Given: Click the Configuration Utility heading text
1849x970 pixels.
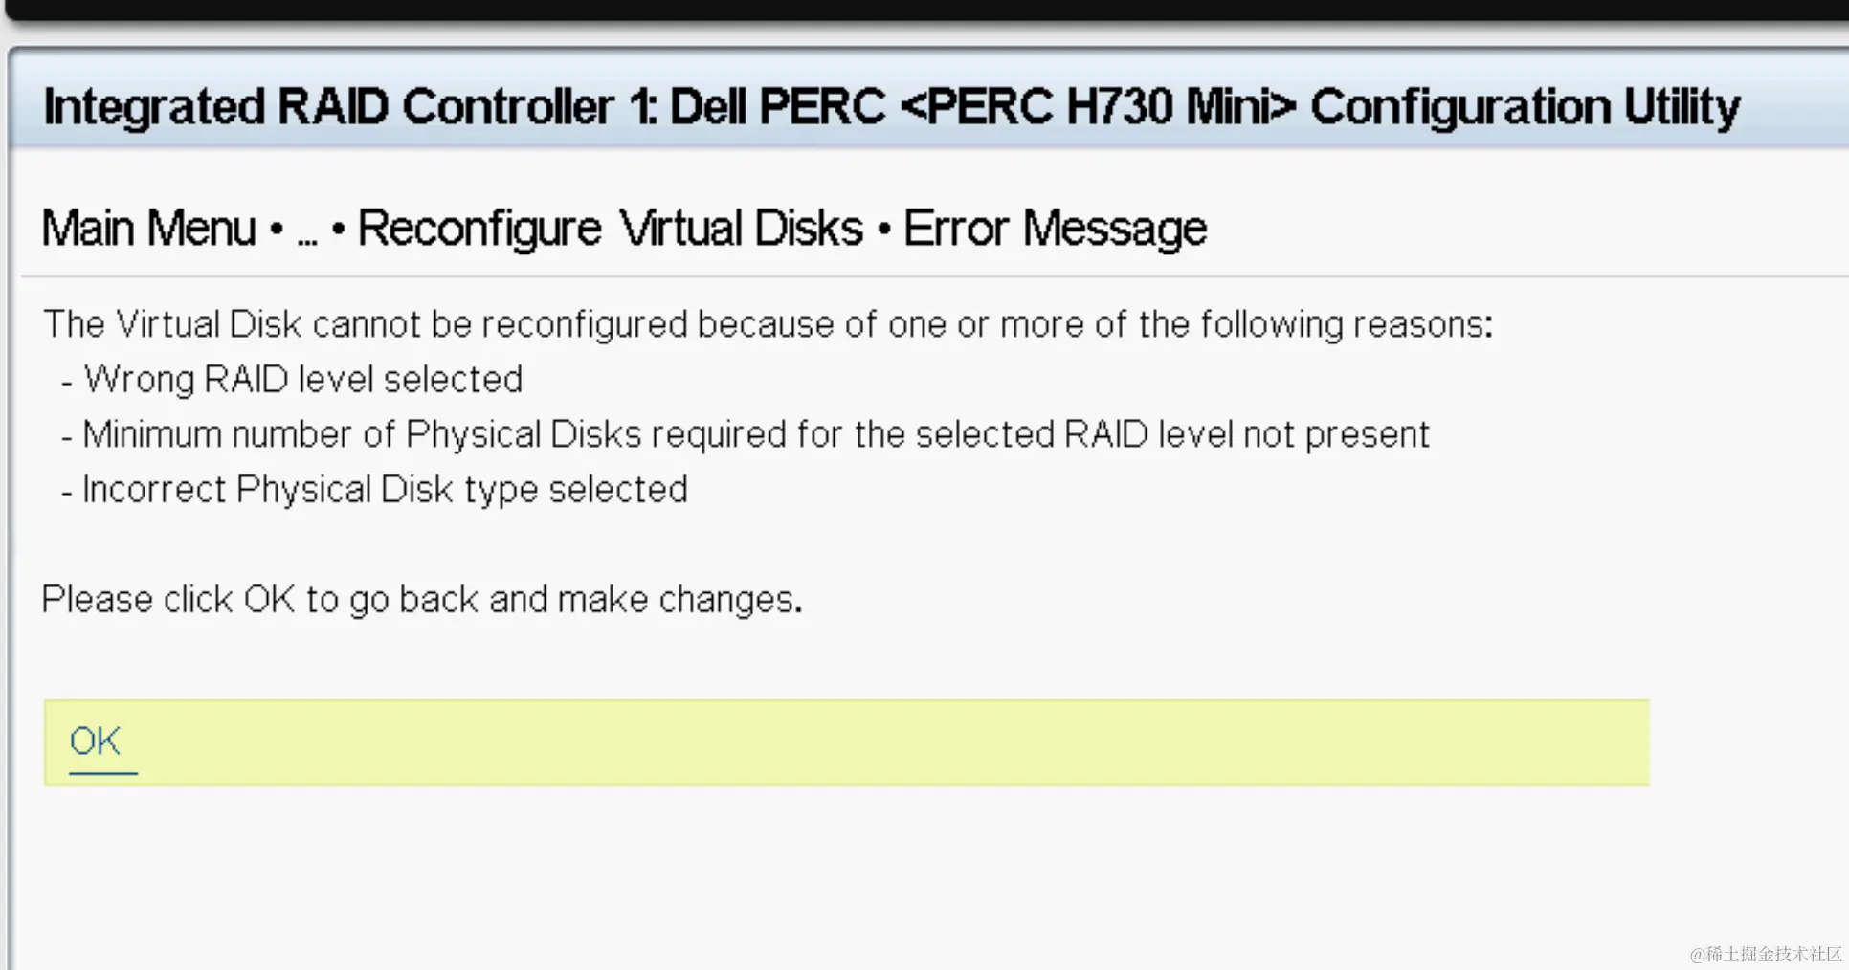Looking at the screenshot, I should (1525, 106).
